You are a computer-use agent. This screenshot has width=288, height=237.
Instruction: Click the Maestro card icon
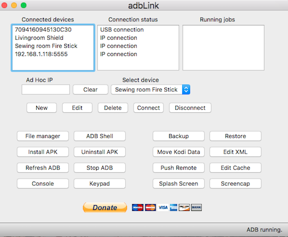tap(138, 208)
